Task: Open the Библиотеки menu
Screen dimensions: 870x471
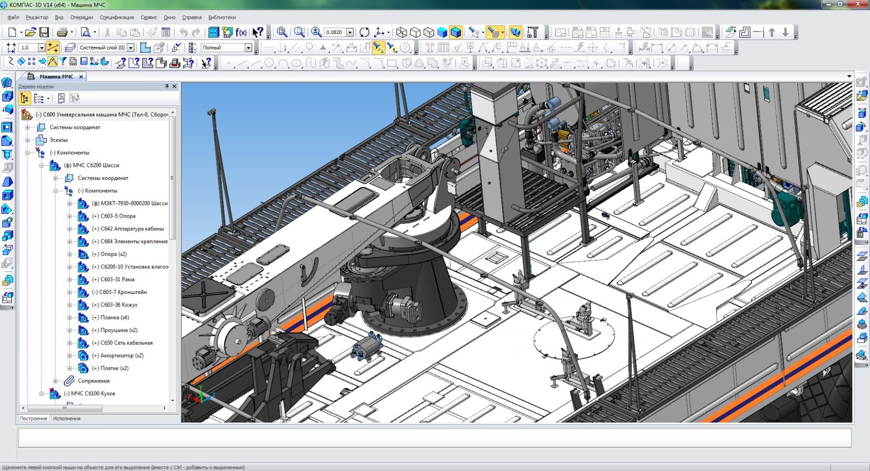Action: (222, 17)
